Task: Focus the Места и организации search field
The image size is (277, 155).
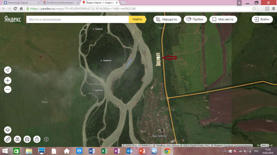Action: 78,19
